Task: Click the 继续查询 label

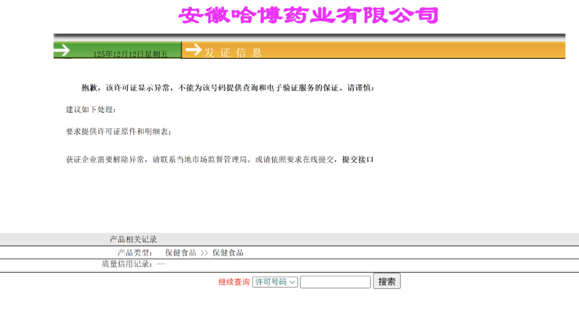Action: click(233, 281)
